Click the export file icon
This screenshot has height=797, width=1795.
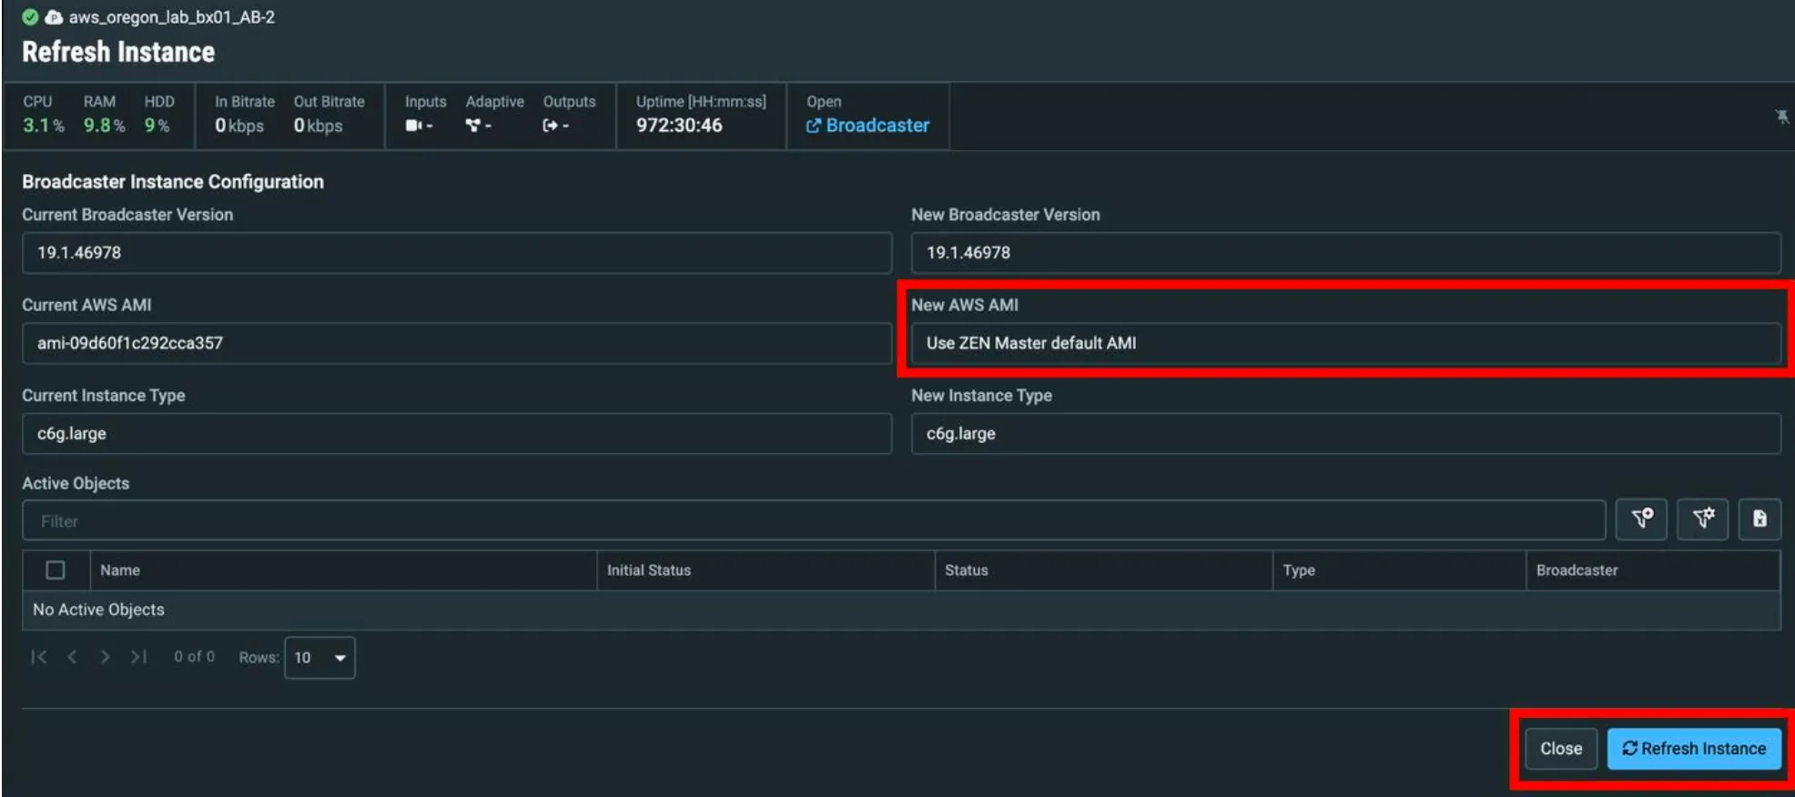pyautogui.click(x=1760, y=520)
